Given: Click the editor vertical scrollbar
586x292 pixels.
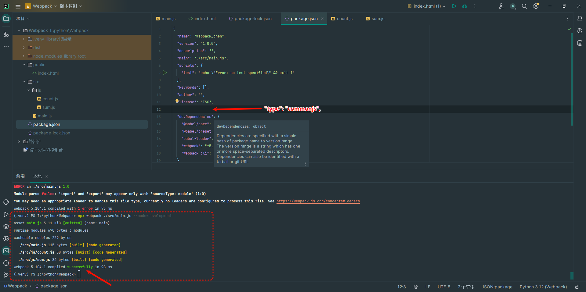Looking at the screenshot, I should [572, 79].
